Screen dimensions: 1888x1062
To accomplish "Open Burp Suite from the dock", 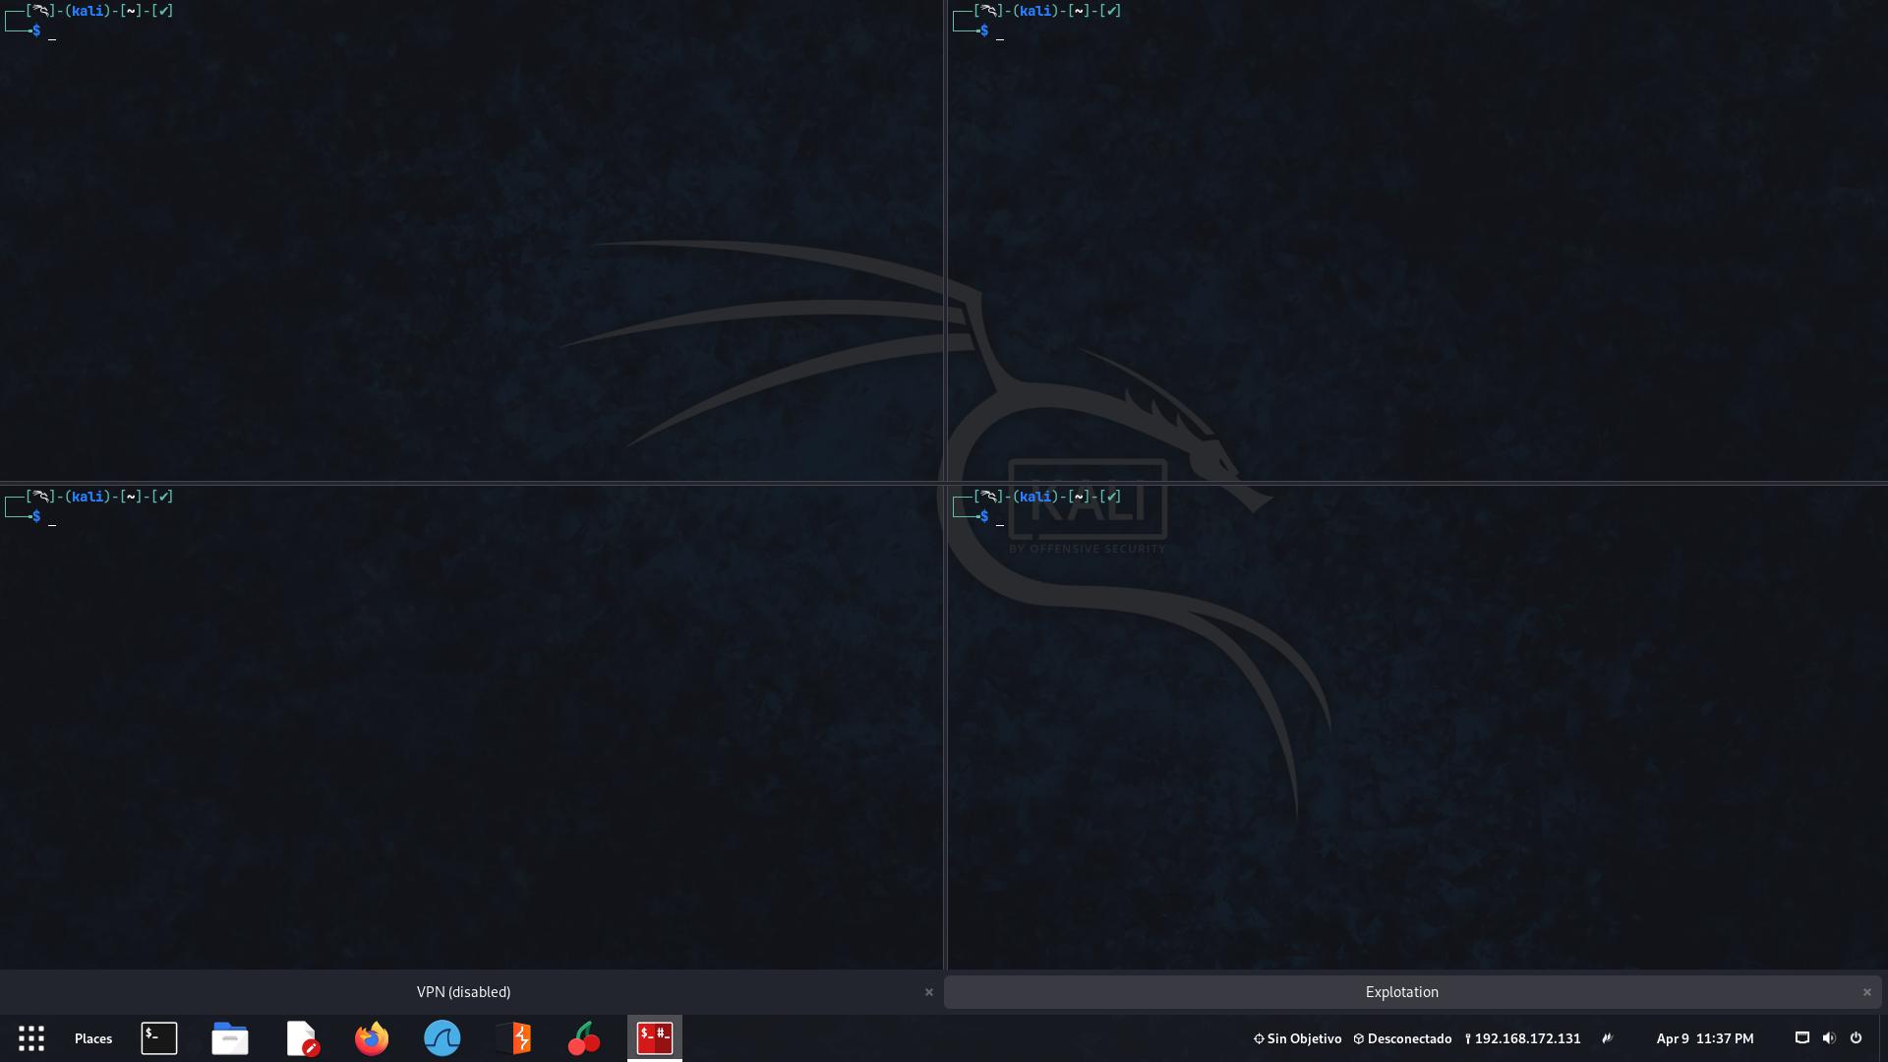I will (513, 1038).
